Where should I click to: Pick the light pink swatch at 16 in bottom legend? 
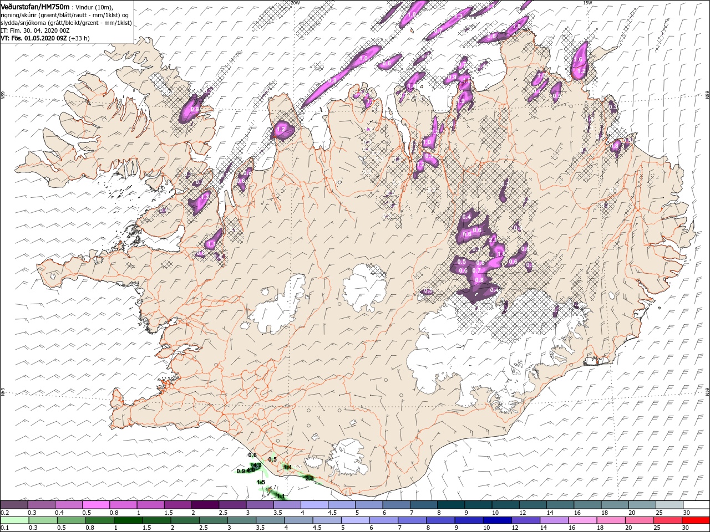coord(582,520)
